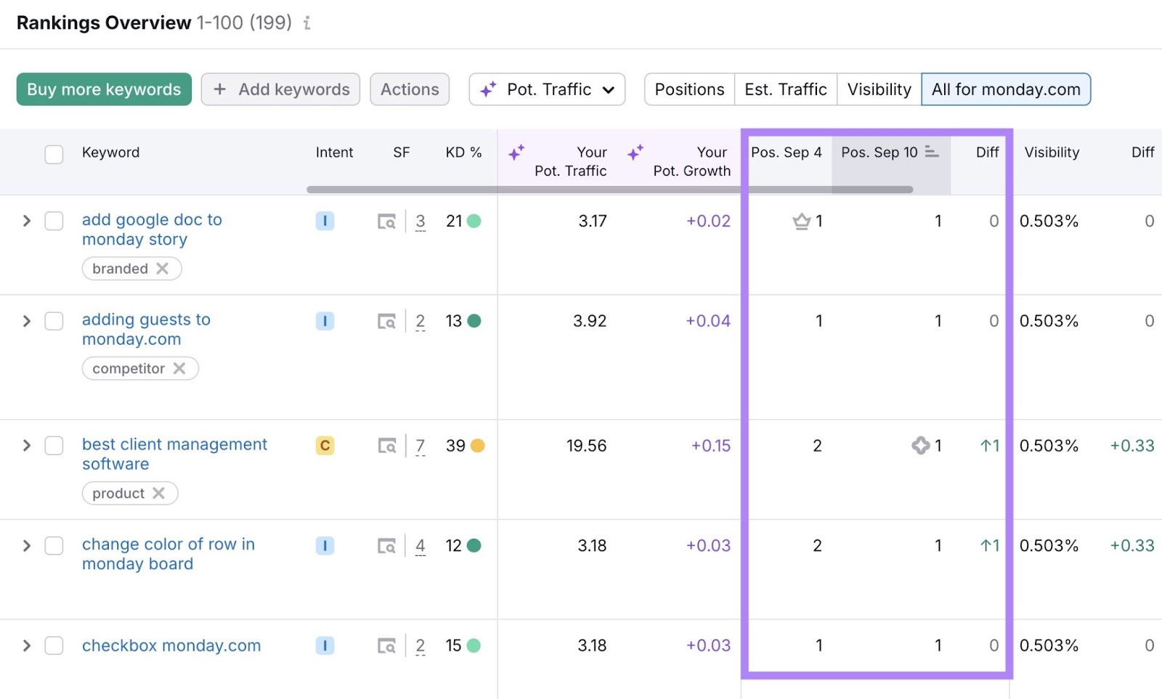
Task: Toggle the select-all checkbox in the table header
Action: click(x=54, y=154)
